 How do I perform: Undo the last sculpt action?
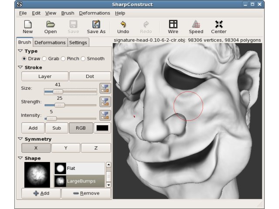[123, 24]
